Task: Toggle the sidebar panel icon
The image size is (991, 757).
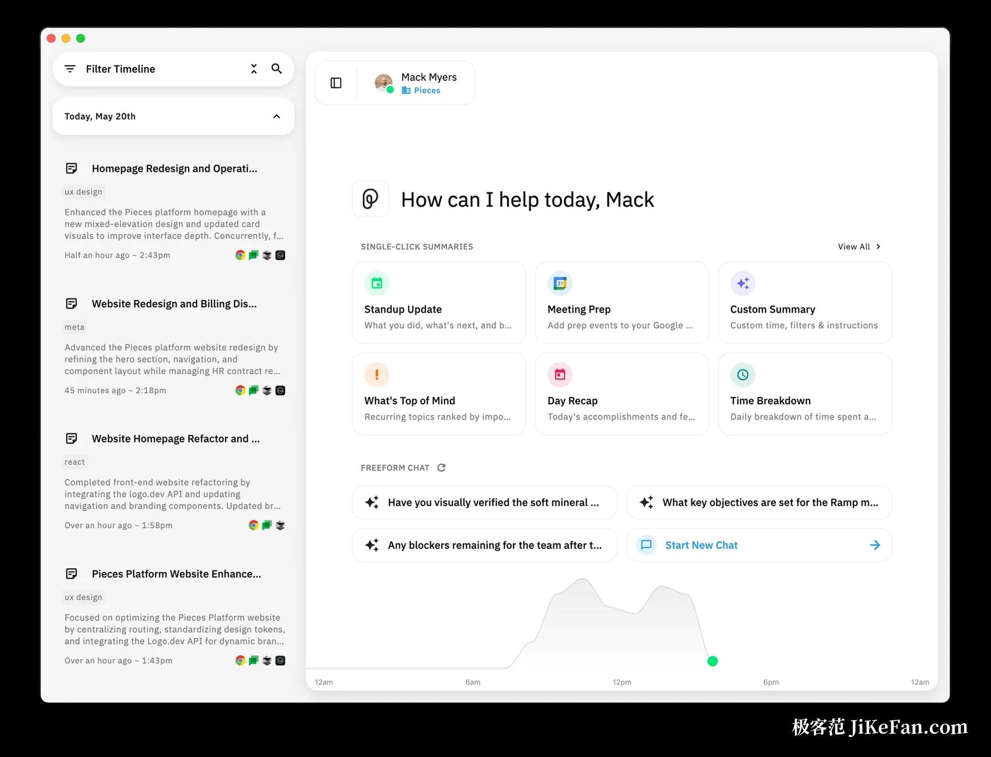Action: coord(336,83)
